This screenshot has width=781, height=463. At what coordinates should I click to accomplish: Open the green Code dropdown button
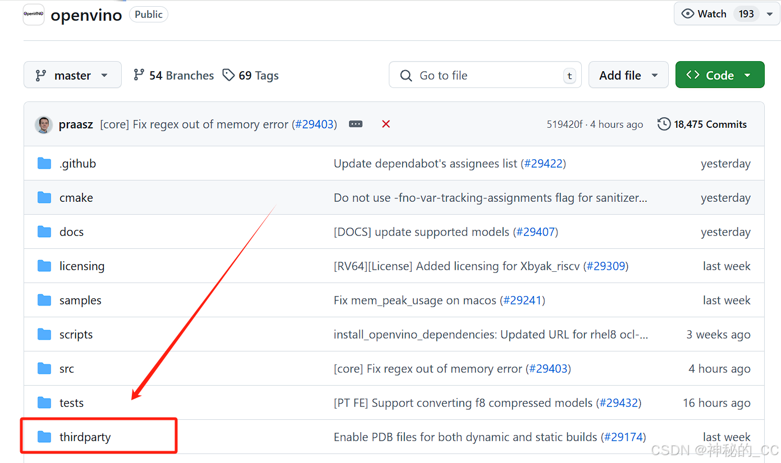click(720, 75)
